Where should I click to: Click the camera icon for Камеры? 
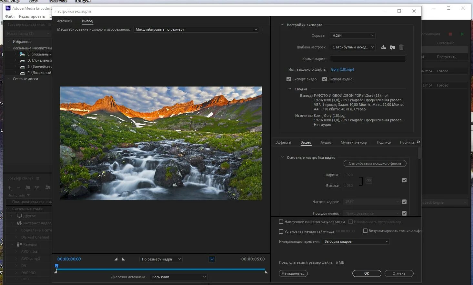(x=19, y=244)
